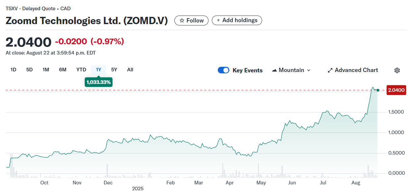Click the Zoomd Technologies Ltd. (ZOMD.V) title
Viewport: 413px width, 191px height.
click(87, 20)
